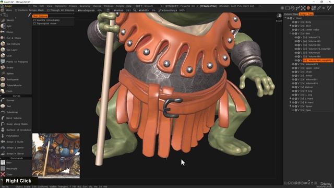Open the File menu
This screenshot has width=334, height=188.
[35, 6]
